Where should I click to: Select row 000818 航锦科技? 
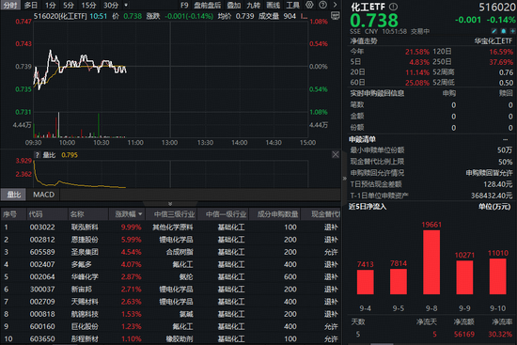(170, 314)
